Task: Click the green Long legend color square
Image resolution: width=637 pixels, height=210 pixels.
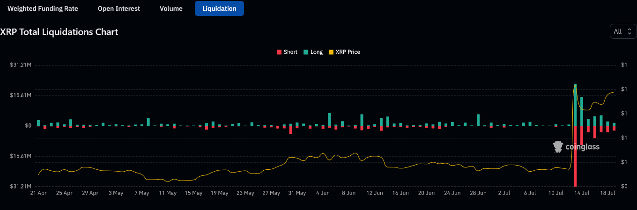Action: click(x=305, y=52)
